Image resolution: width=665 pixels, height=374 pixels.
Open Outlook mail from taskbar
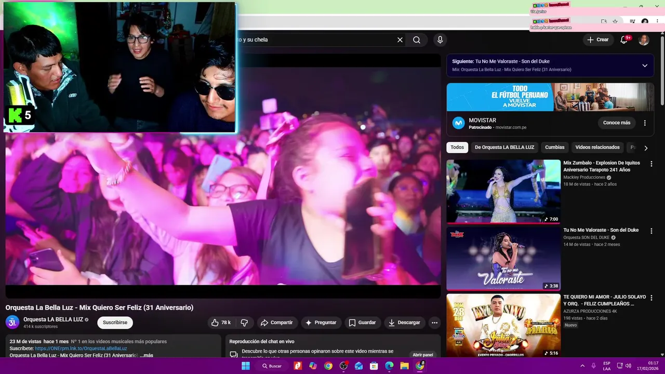(358, 366)
